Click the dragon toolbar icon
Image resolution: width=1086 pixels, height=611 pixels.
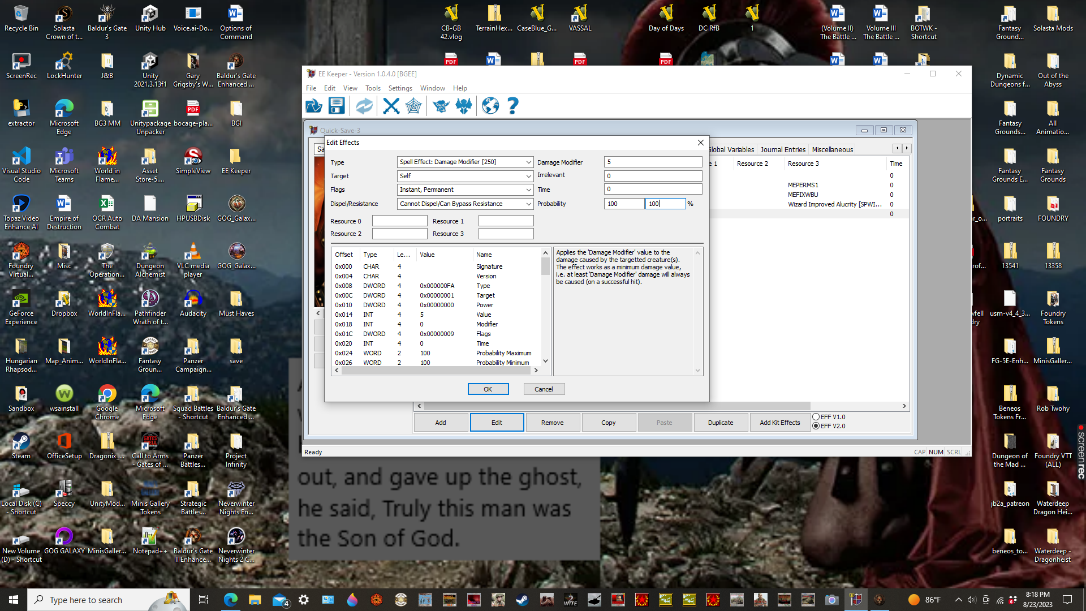pos(463,106)
